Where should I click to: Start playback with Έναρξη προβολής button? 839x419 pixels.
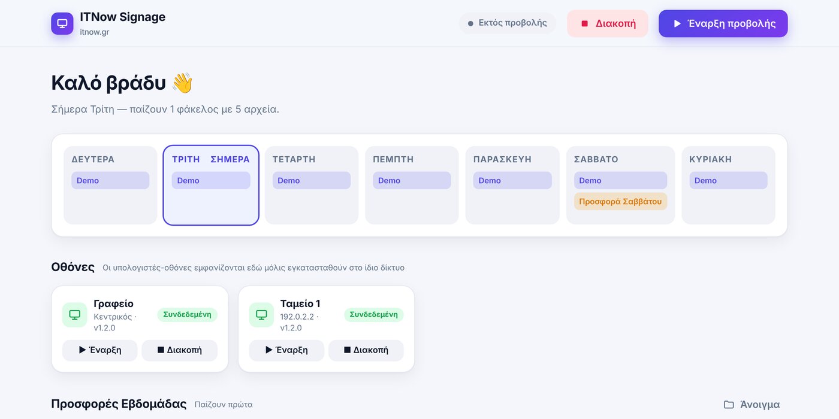tap(723, 23)
